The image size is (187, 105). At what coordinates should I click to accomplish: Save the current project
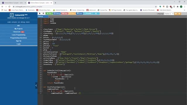[x=80, y=13]
